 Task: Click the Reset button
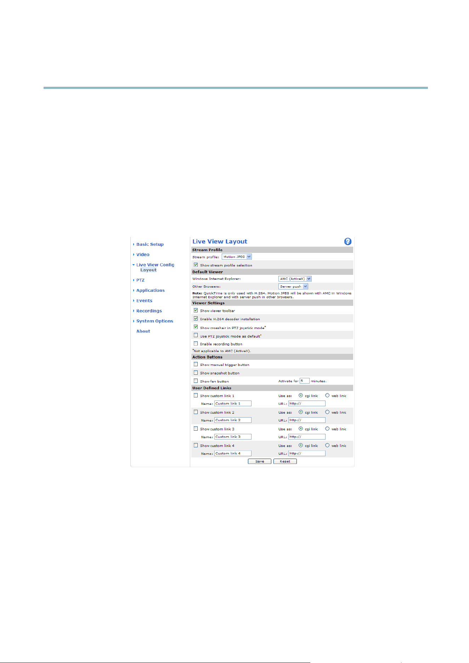tap(285, 461)
